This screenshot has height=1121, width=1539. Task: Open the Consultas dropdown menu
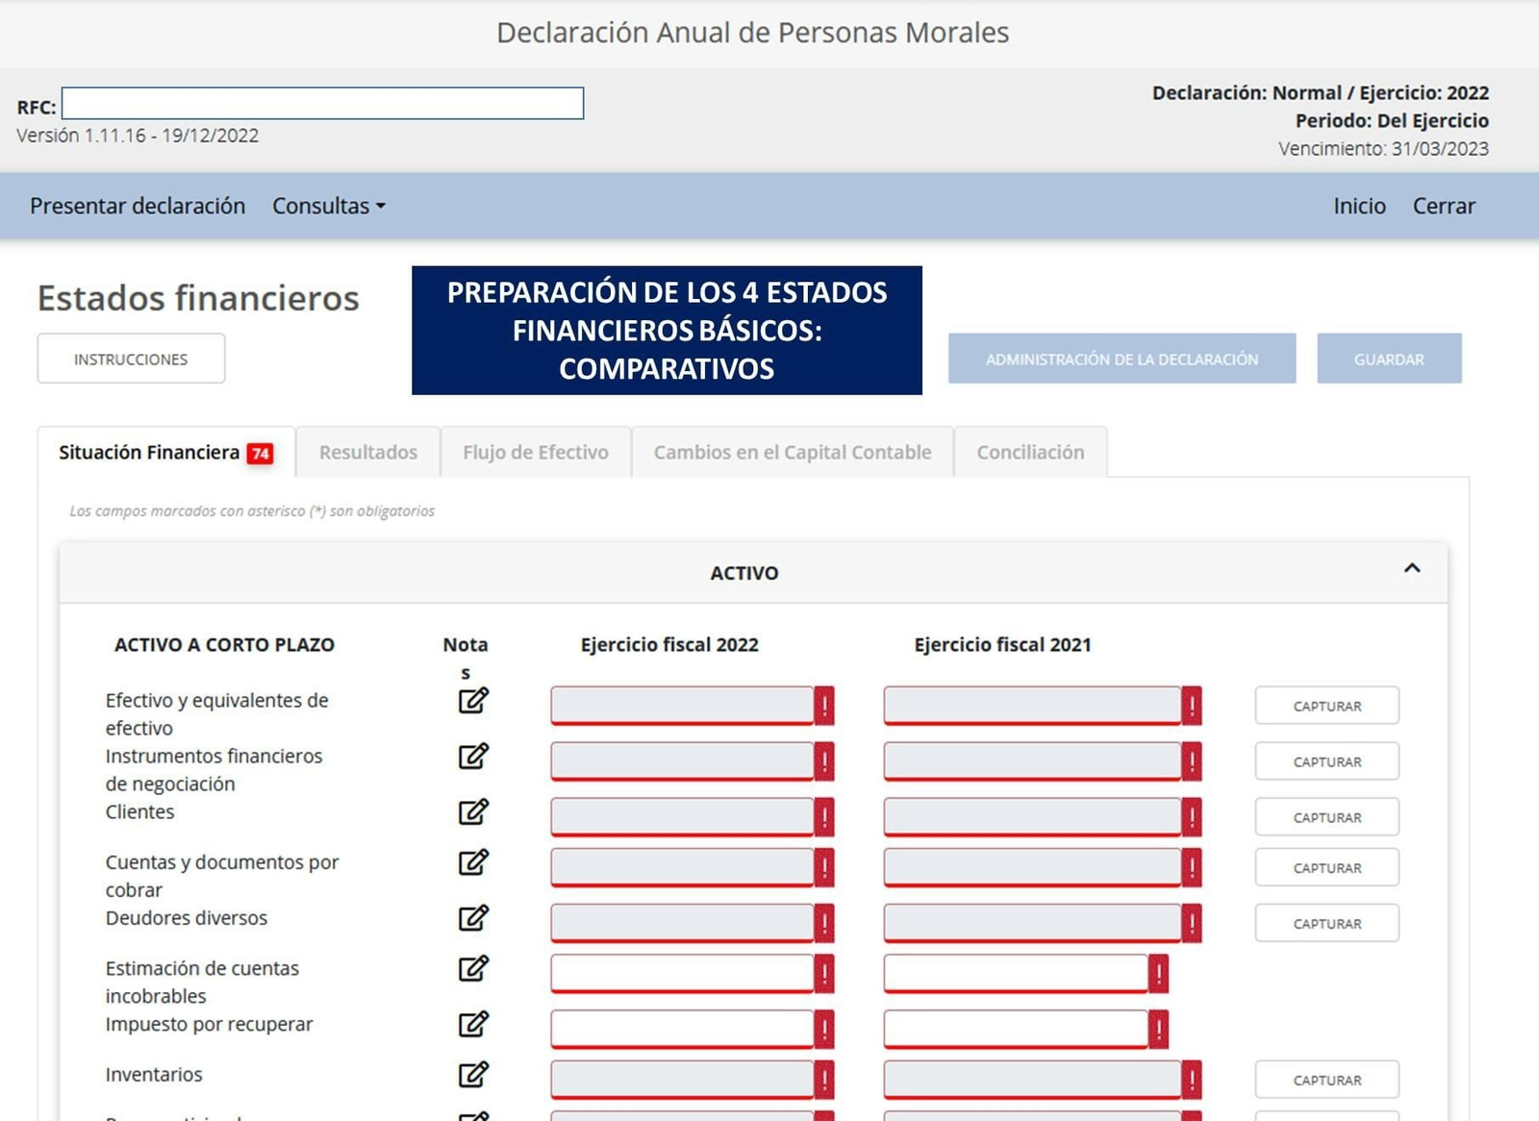[328, 206]
